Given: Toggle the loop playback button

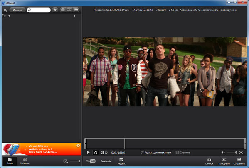Looking at the screenshot, I should 96,153.
